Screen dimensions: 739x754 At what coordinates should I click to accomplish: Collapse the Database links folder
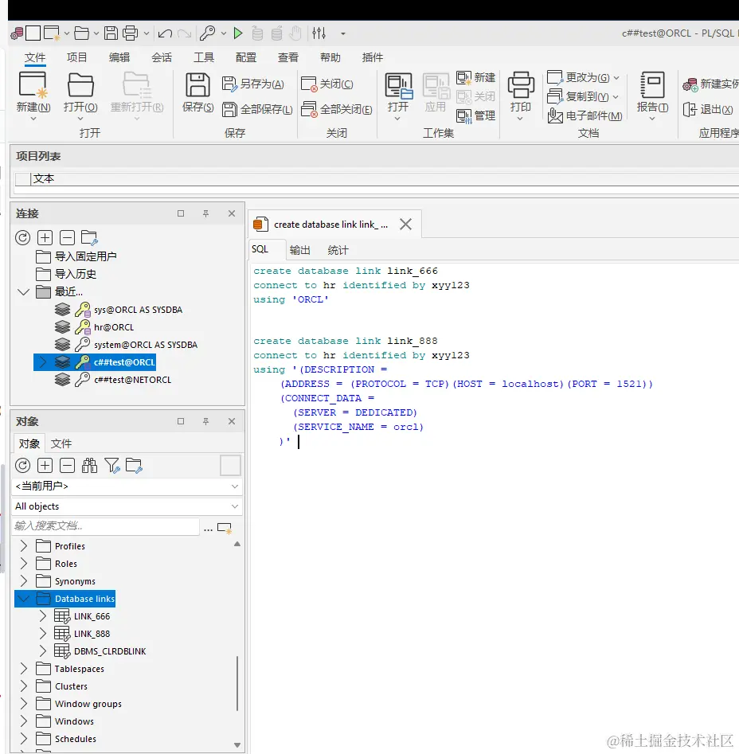[24, 599]
